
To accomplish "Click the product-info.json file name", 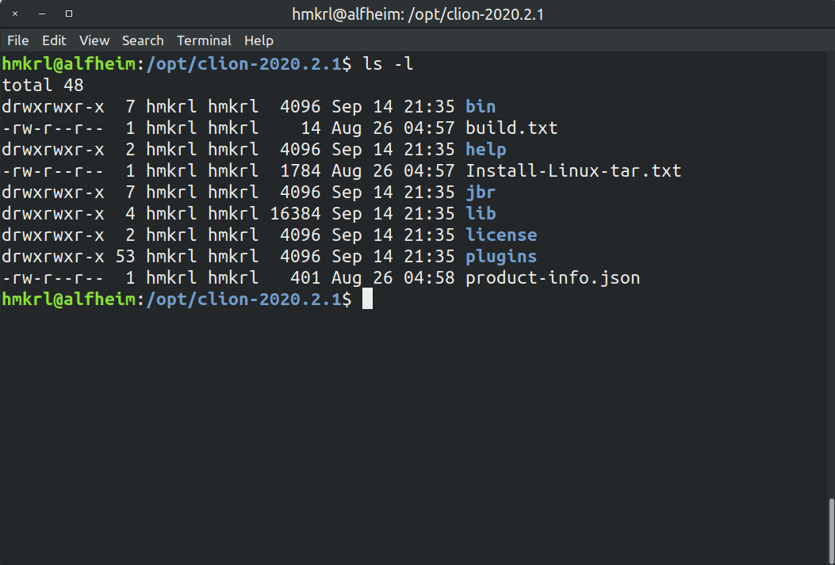I will coord(553,277).
